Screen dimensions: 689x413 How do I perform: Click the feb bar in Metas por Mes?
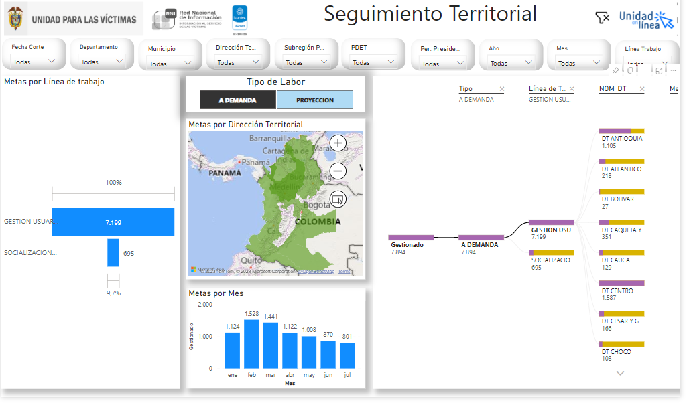tap(251, 343)
